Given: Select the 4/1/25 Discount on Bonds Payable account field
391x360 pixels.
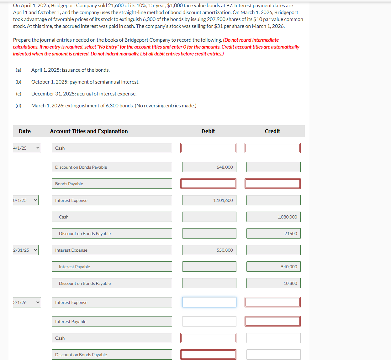Looking at the screenshot, I should point(112,167).
